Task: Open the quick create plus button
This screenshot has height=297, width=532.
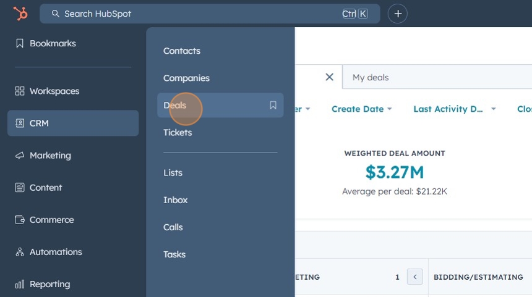Action: pyautogui.click(x=398, y=14)
